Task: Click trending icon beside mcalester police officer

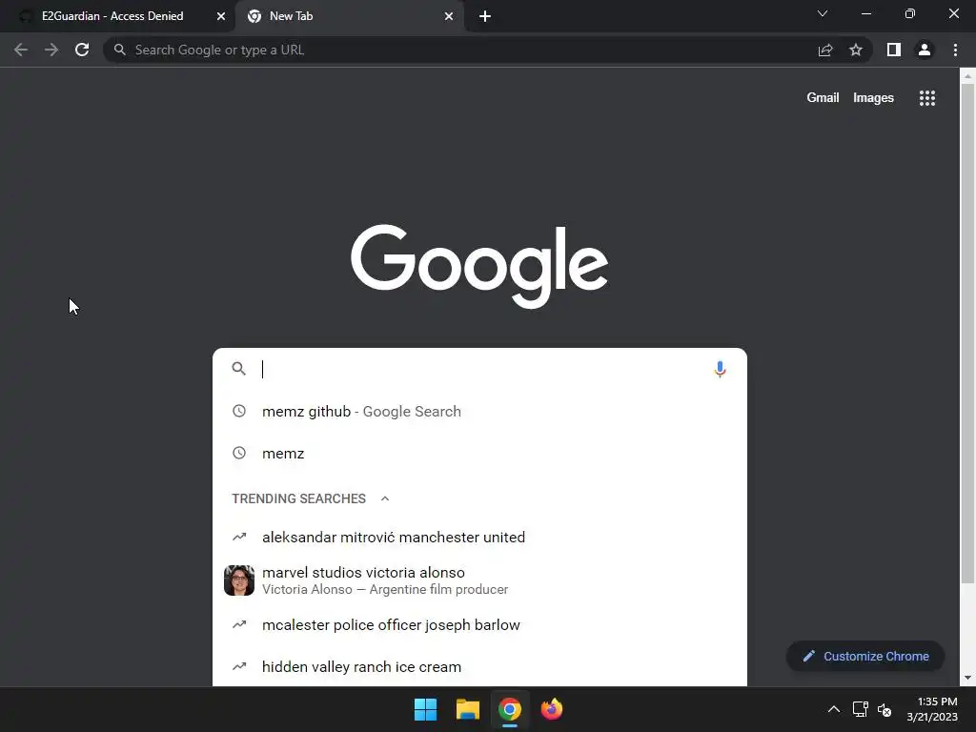Action: pyautogui.click(x=239, y=624)
